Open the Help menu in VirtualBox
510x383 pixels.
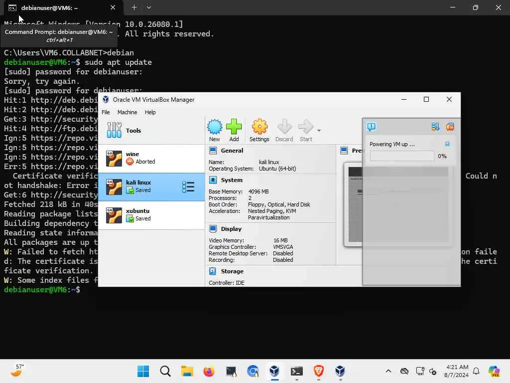click(150, 112)
